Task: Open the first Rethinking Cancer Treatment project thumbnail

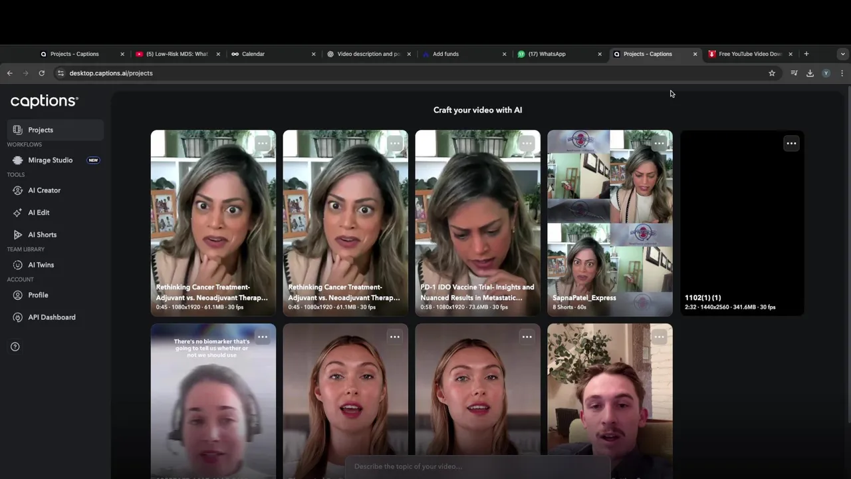Action: (x=213, y=223)
